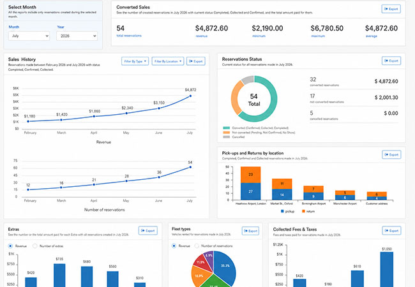Click the gray Cancelled donut segment

click(x=248, y=80)
